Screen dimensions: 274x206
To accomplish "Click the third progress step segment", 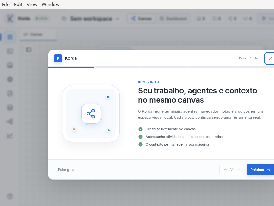I will tap(164, 67).
